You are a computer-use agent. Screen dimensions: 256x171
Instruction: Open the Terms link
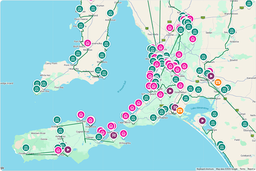[x=242, y=169]
